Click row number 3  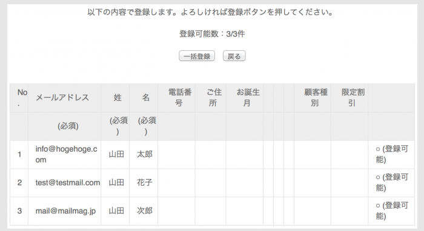[19, 211]
